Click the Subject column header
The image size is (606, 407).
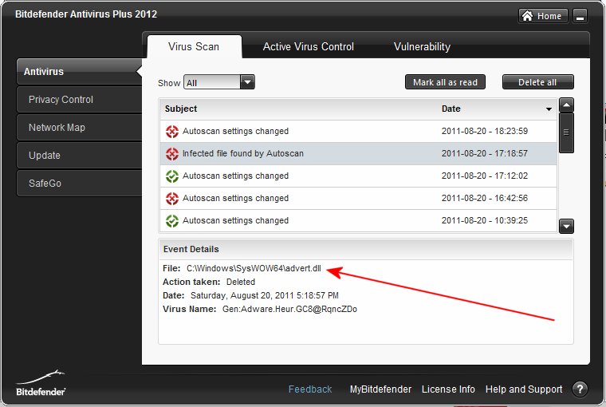tap(181, 109)
